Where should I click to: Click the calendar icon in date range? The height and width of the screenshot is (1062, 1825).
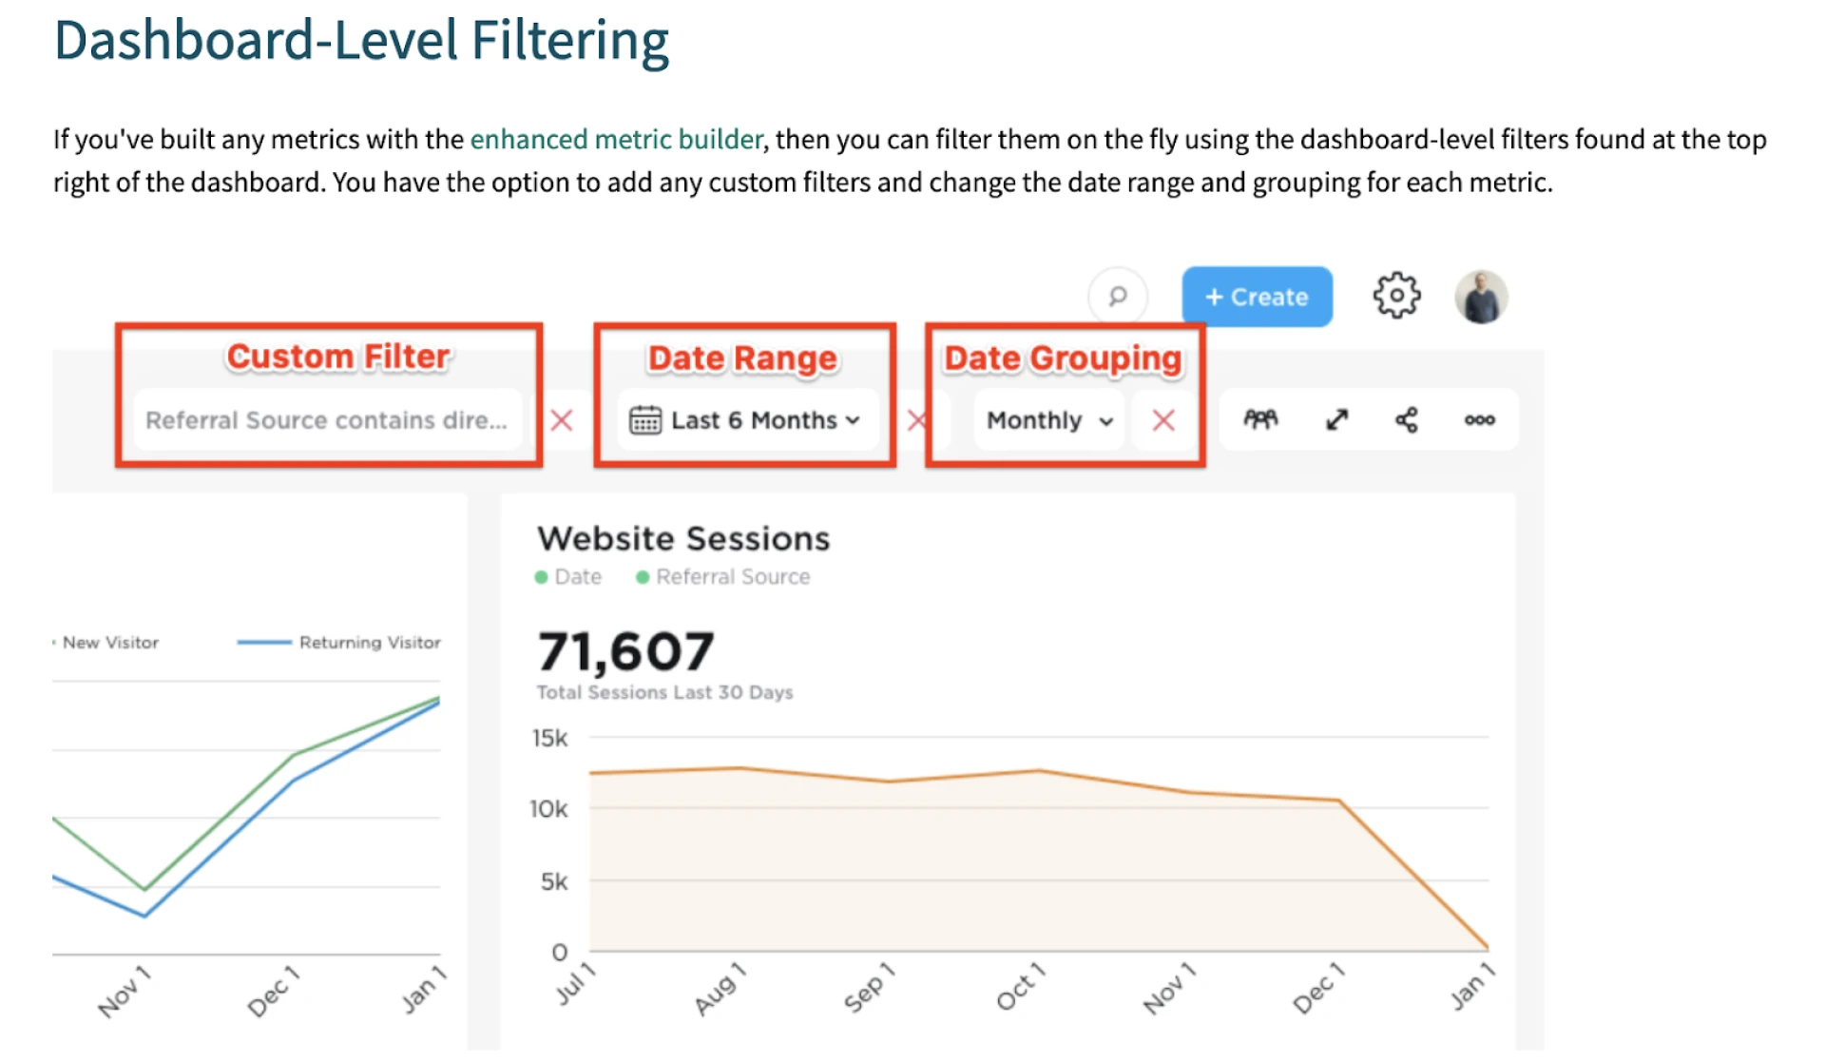tap(644, 419)
